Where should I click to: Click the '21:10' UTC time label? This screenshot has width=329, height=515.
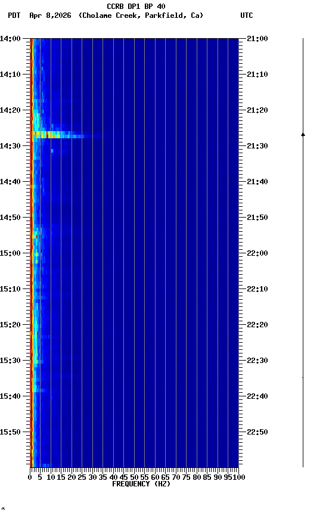(257, 75)
